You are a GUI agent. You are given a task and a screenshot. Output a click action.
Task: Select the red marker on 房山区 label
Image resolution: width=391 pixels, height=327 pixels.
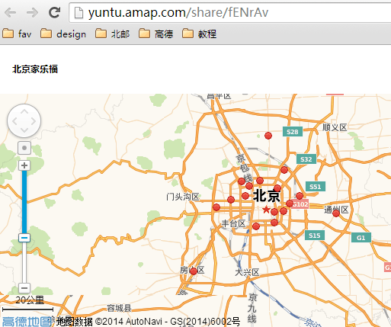click(x=194, y=271)
